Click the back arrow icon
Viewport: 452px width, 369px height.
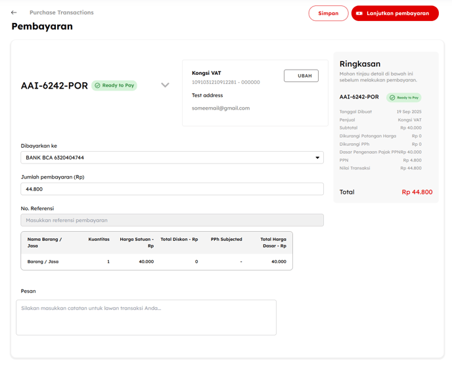tap(14, 12)
